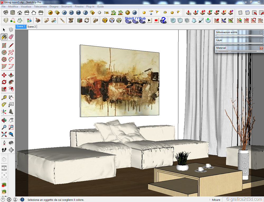Open the Telecamera menu

(x=40, y=7)
